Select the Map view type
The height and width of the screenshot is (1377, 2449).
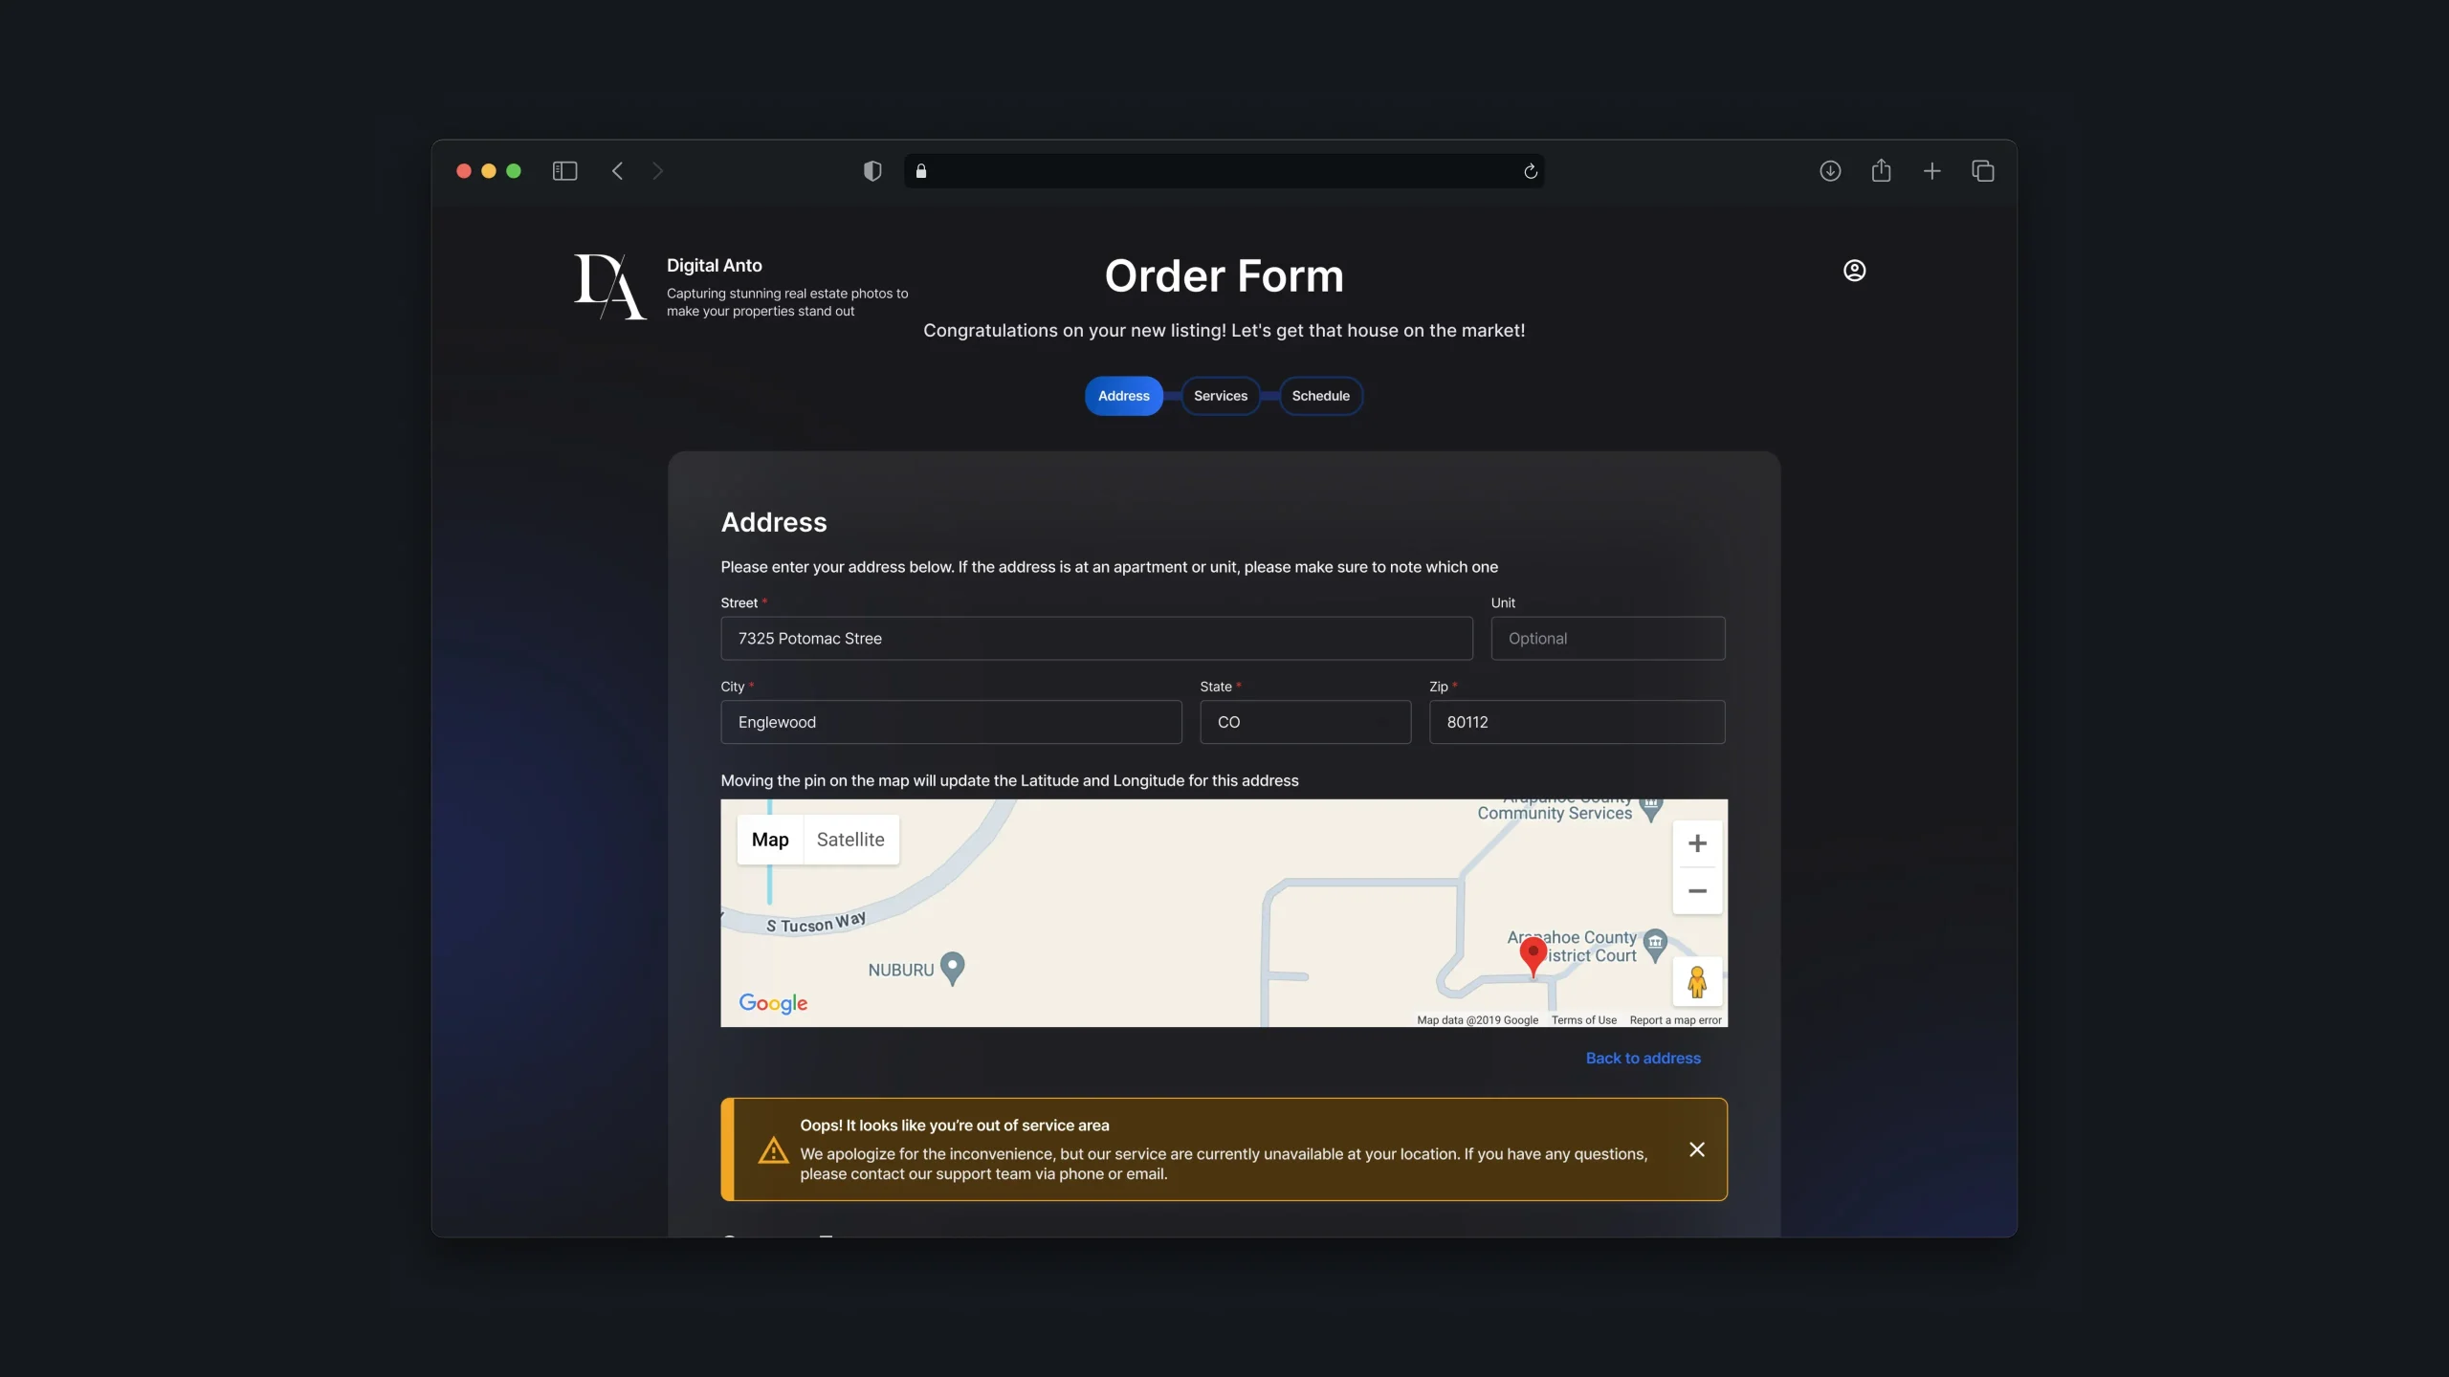770,840
